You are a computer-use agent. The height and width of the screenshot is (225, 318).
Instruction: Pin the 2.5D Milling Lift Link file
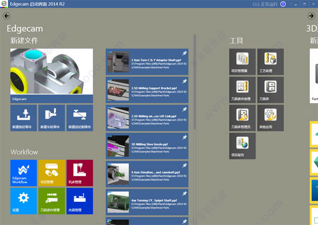point(184,110)
